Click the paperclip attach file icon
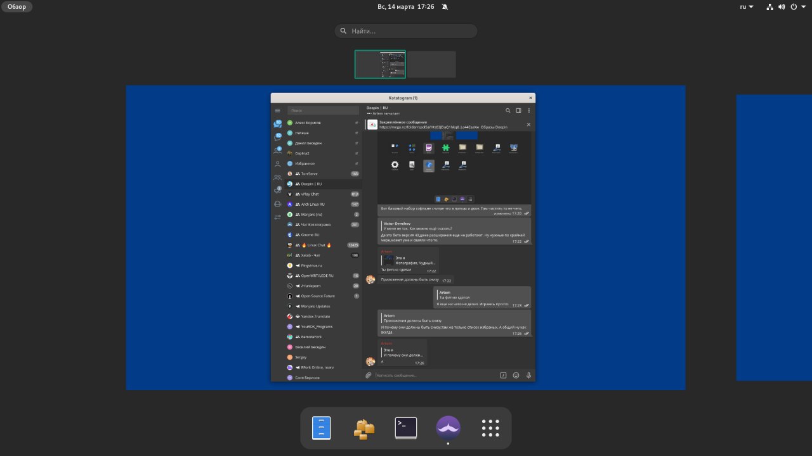 pos(368,375)
